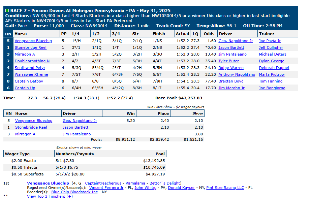
Task: View driver Jim Marohn Jr profile
Action: click(231, 88)
